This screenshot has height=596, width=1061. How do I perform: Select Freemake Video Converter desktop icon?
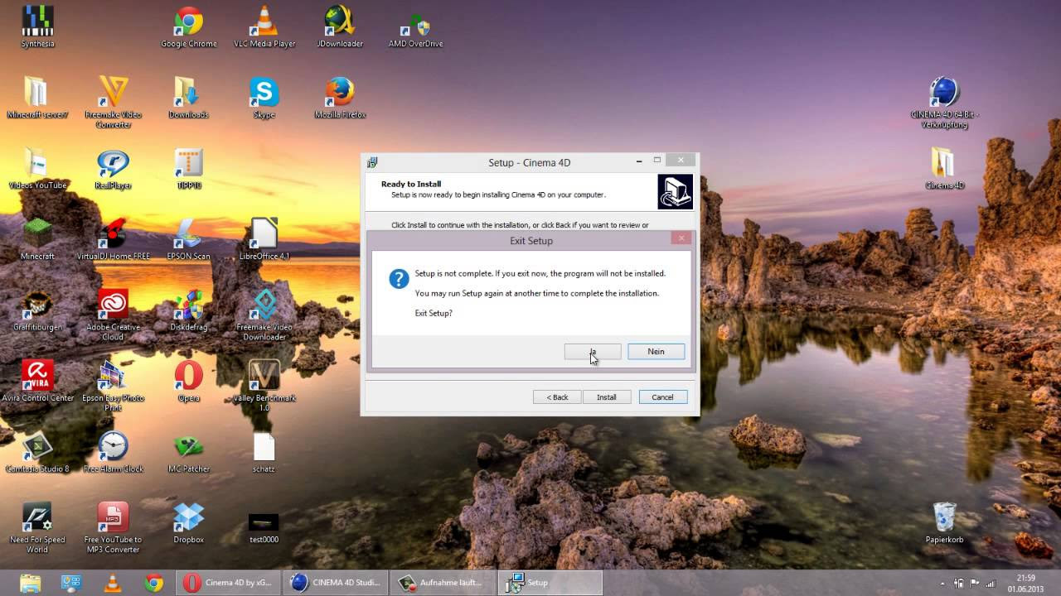[114, 103]
